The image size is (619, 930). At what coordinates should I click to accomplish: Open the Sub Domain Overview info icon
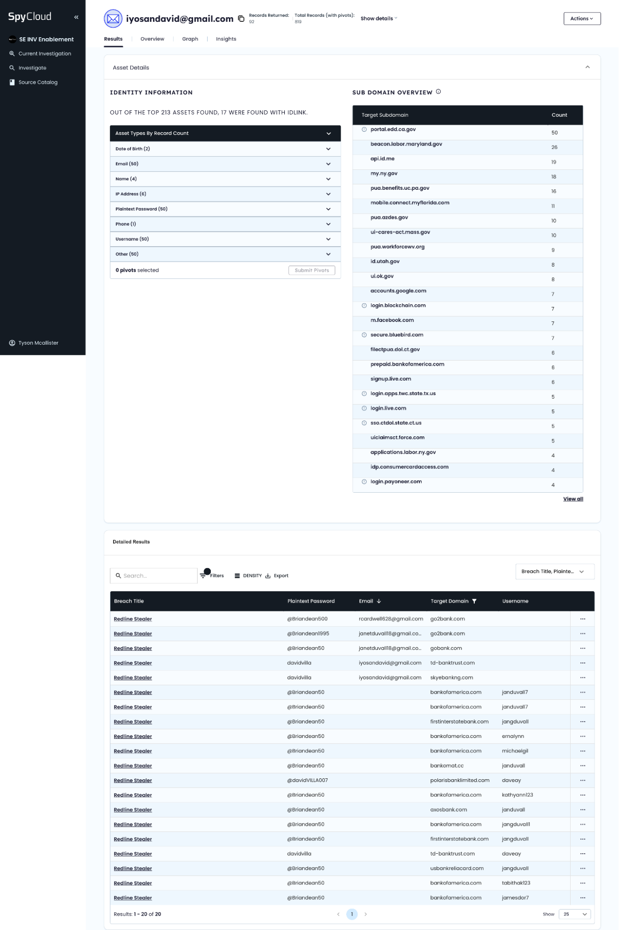coord(438,92)
